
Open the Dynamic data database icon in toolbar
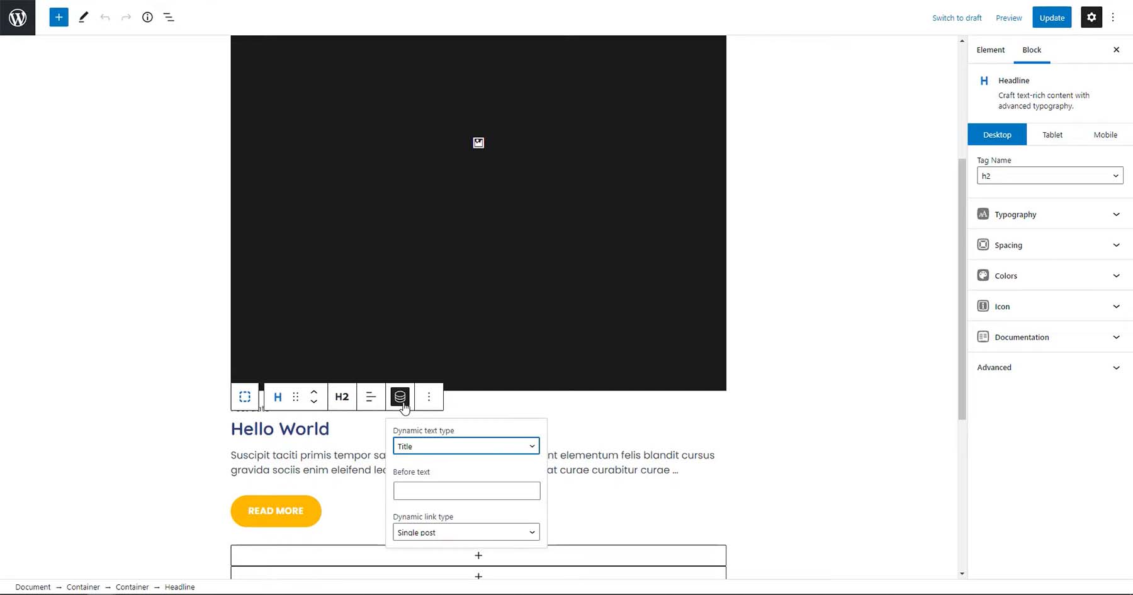(x=399, y=397)
